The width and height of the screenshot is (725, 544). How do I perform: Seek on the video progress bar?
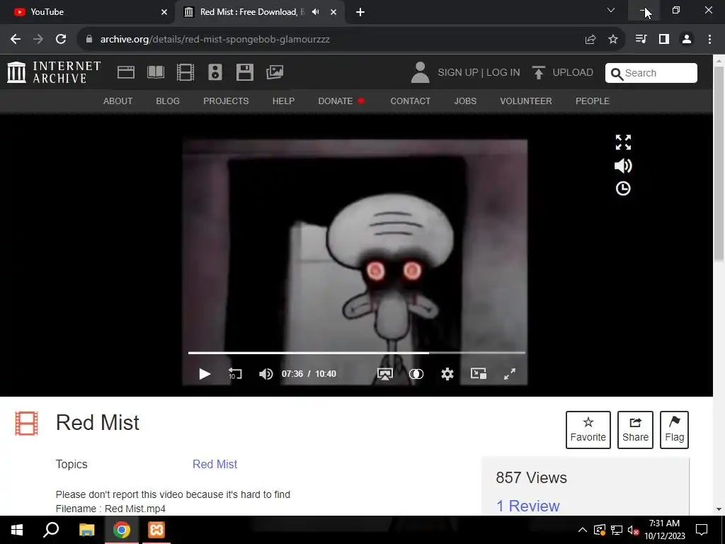(x=357, y=353)
